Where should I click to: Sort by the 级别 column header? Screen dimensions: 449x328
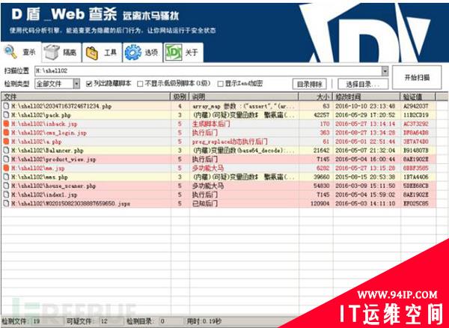coord(180,97)
